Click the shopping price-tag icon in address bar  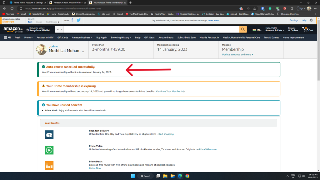point(241,8)
